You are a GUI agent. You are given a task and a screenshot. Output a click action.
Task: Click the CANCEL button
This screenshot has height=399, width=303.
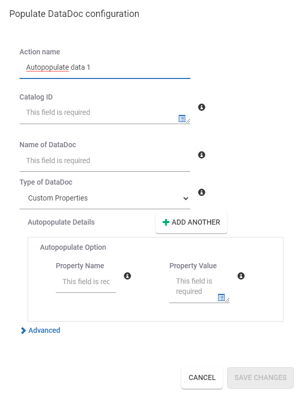202,377
